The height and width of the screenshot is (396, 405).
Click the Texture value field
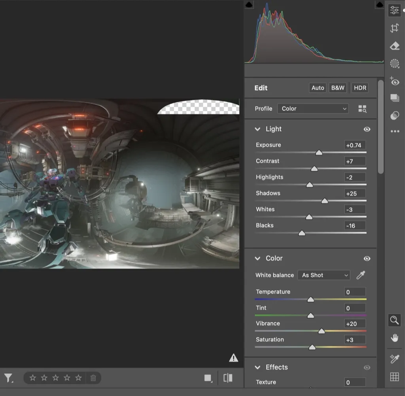pos(355,382)
